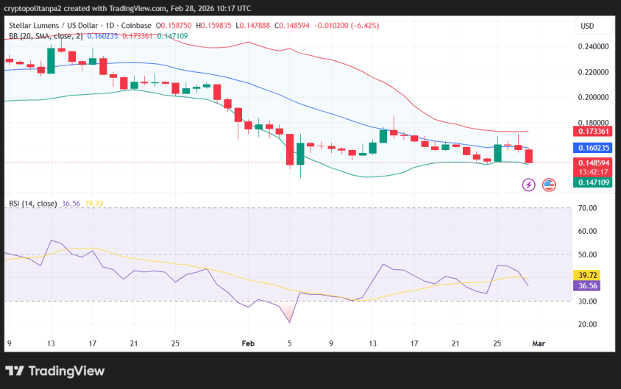Click the TradingView logo at bottom left

pyautogui.click(x=55, y=371)
